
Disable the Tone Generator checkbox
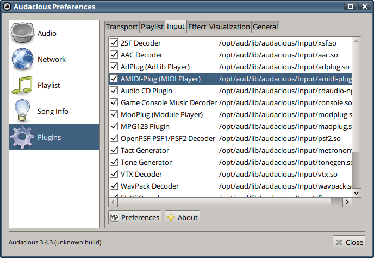[114, 162]
